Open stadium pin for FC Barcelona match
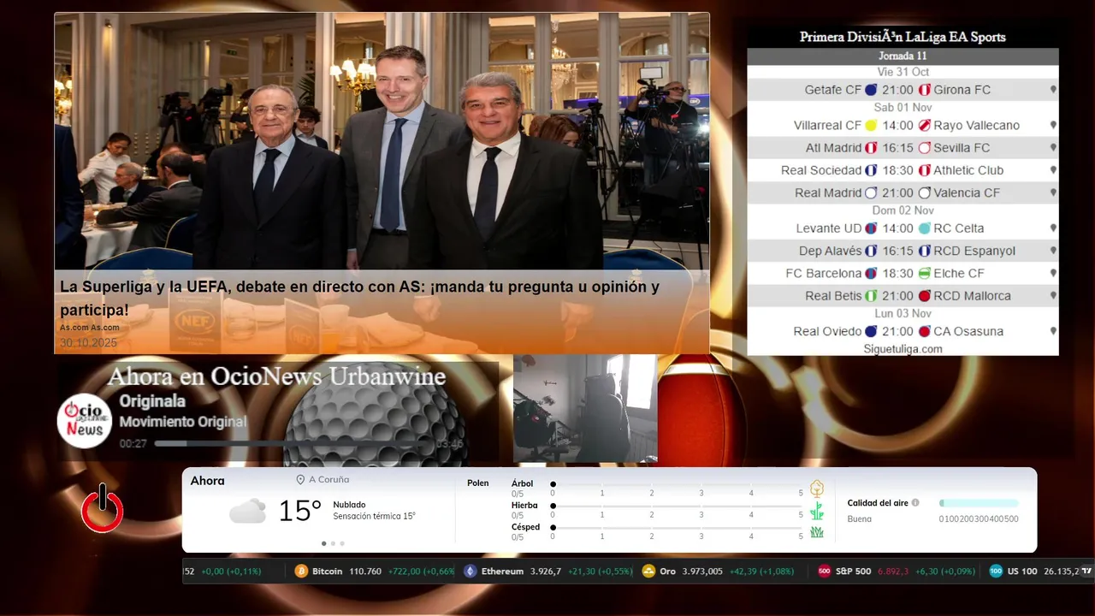 pos(1053,274)
